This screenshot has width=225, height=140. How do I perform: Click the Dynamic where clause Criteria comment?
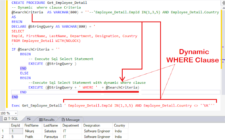(46, 8)
